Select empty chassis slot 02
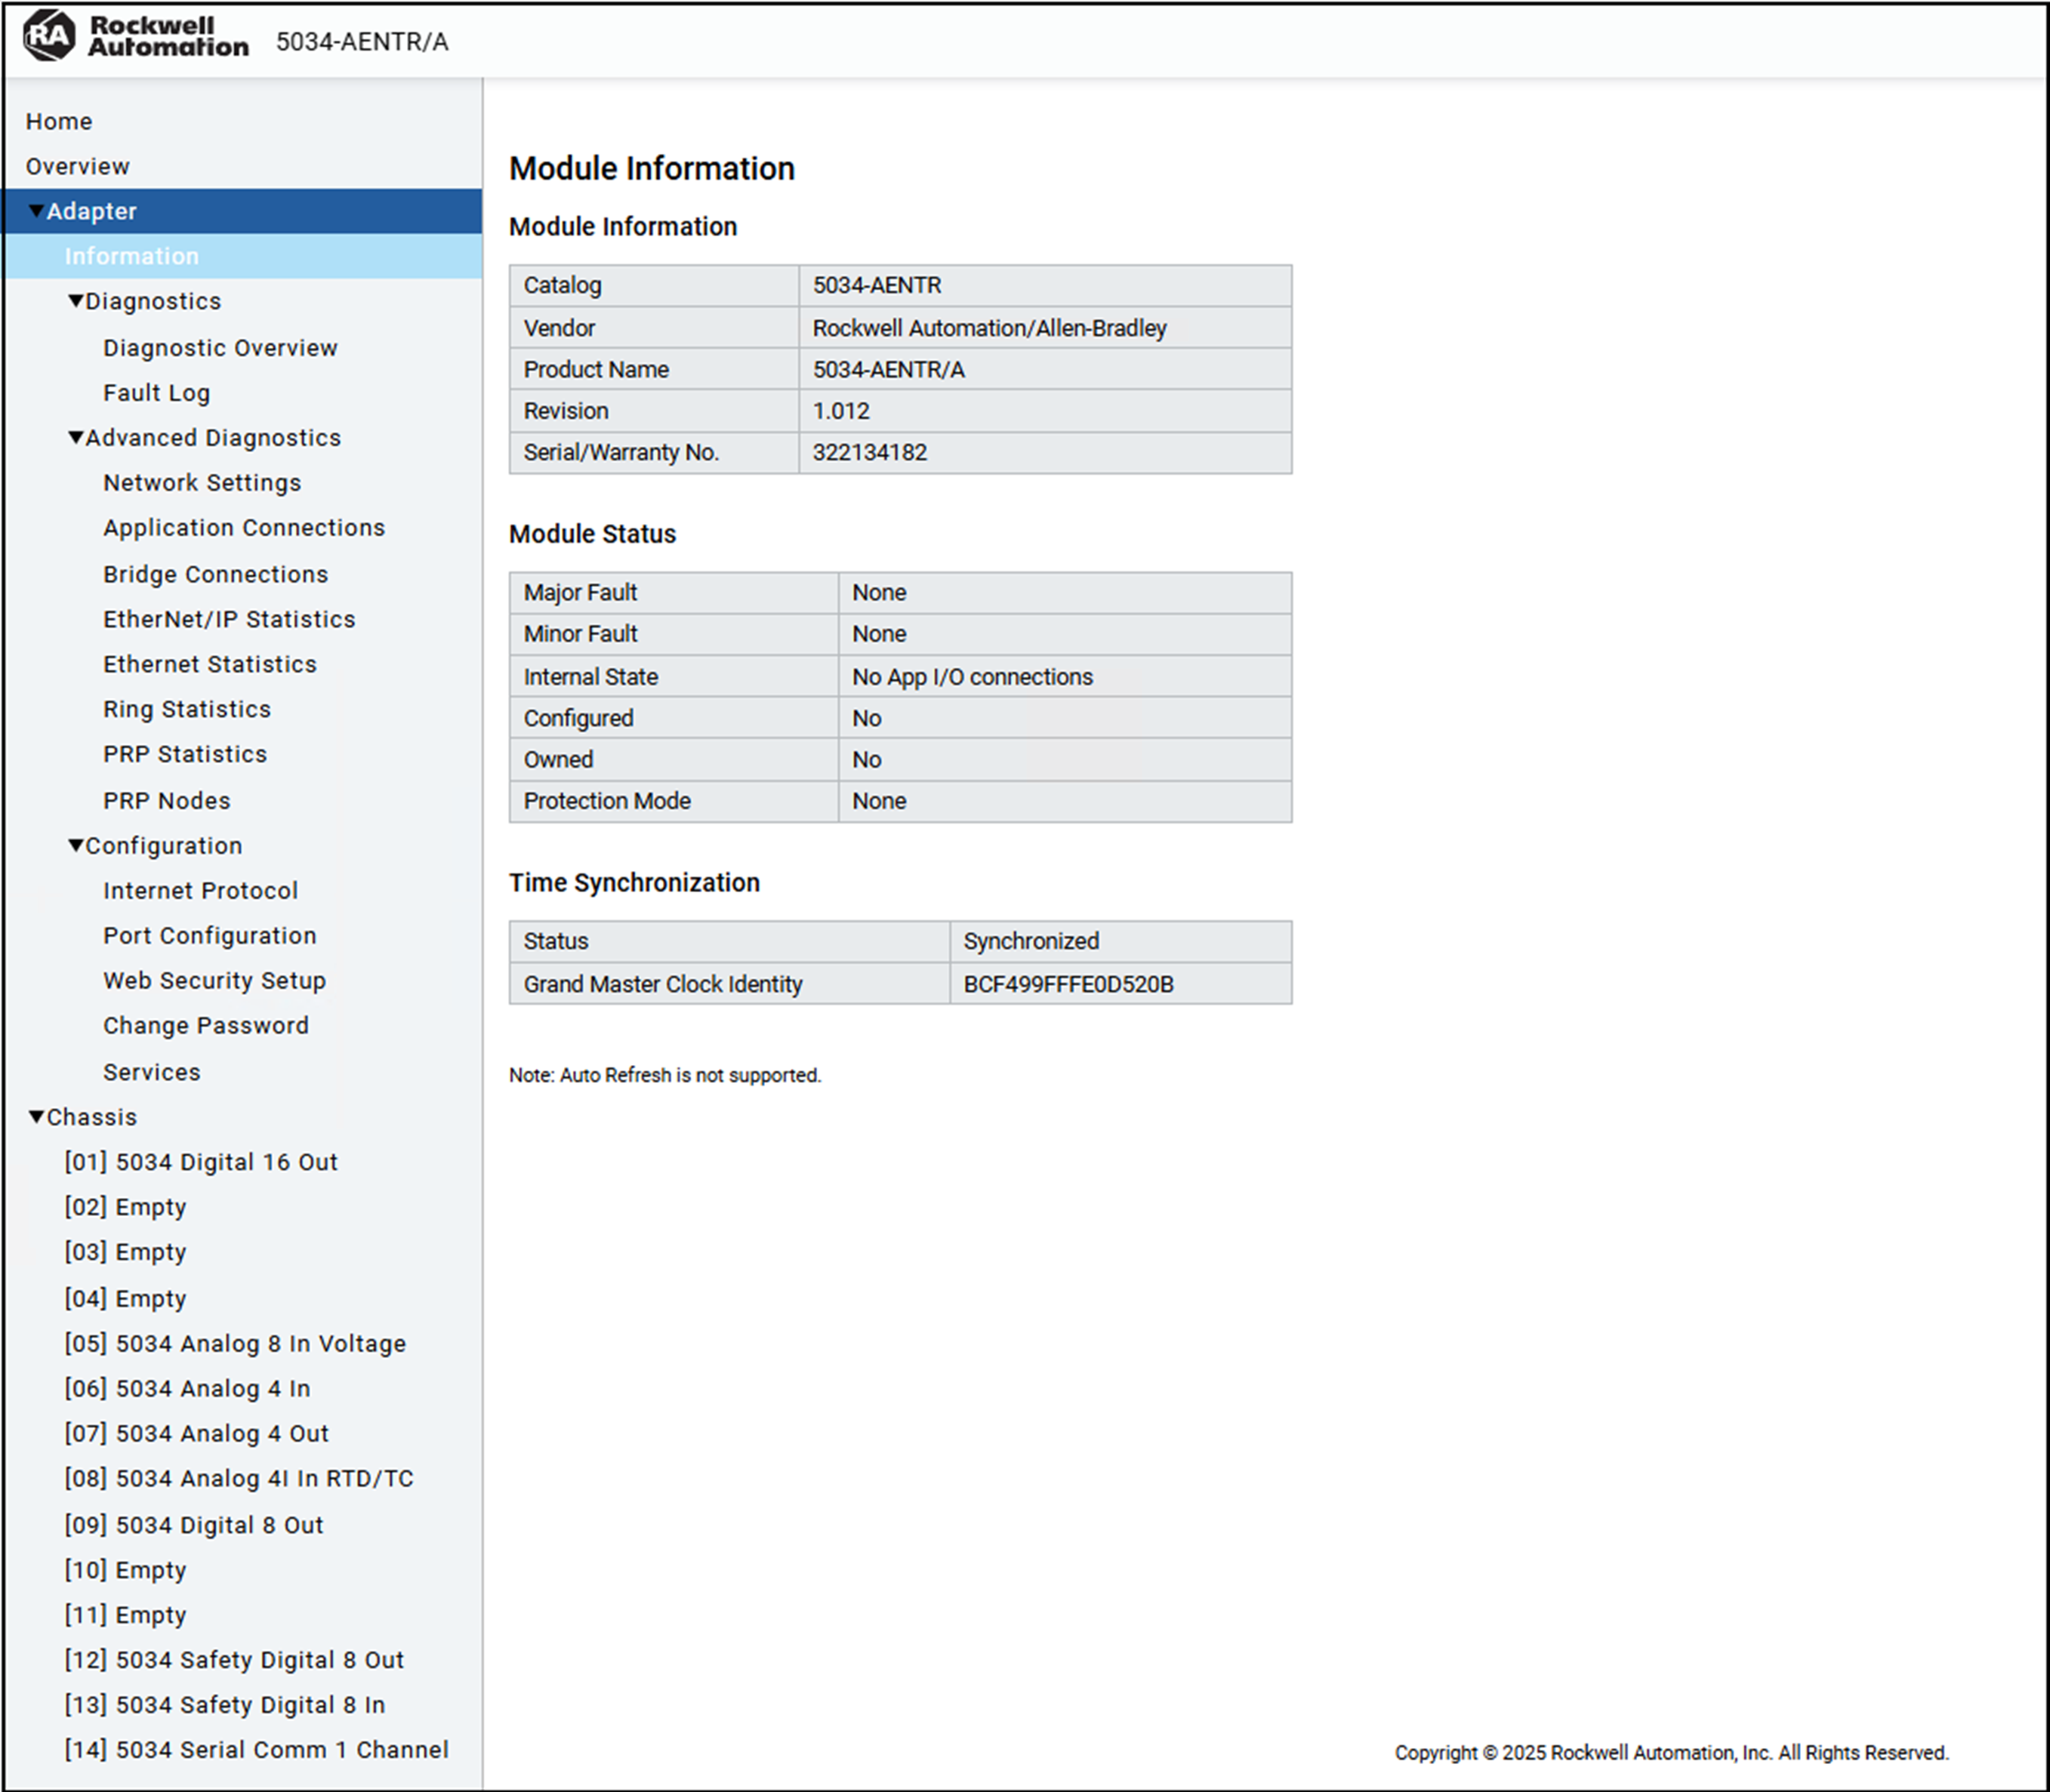 (x=125, y=1207)
